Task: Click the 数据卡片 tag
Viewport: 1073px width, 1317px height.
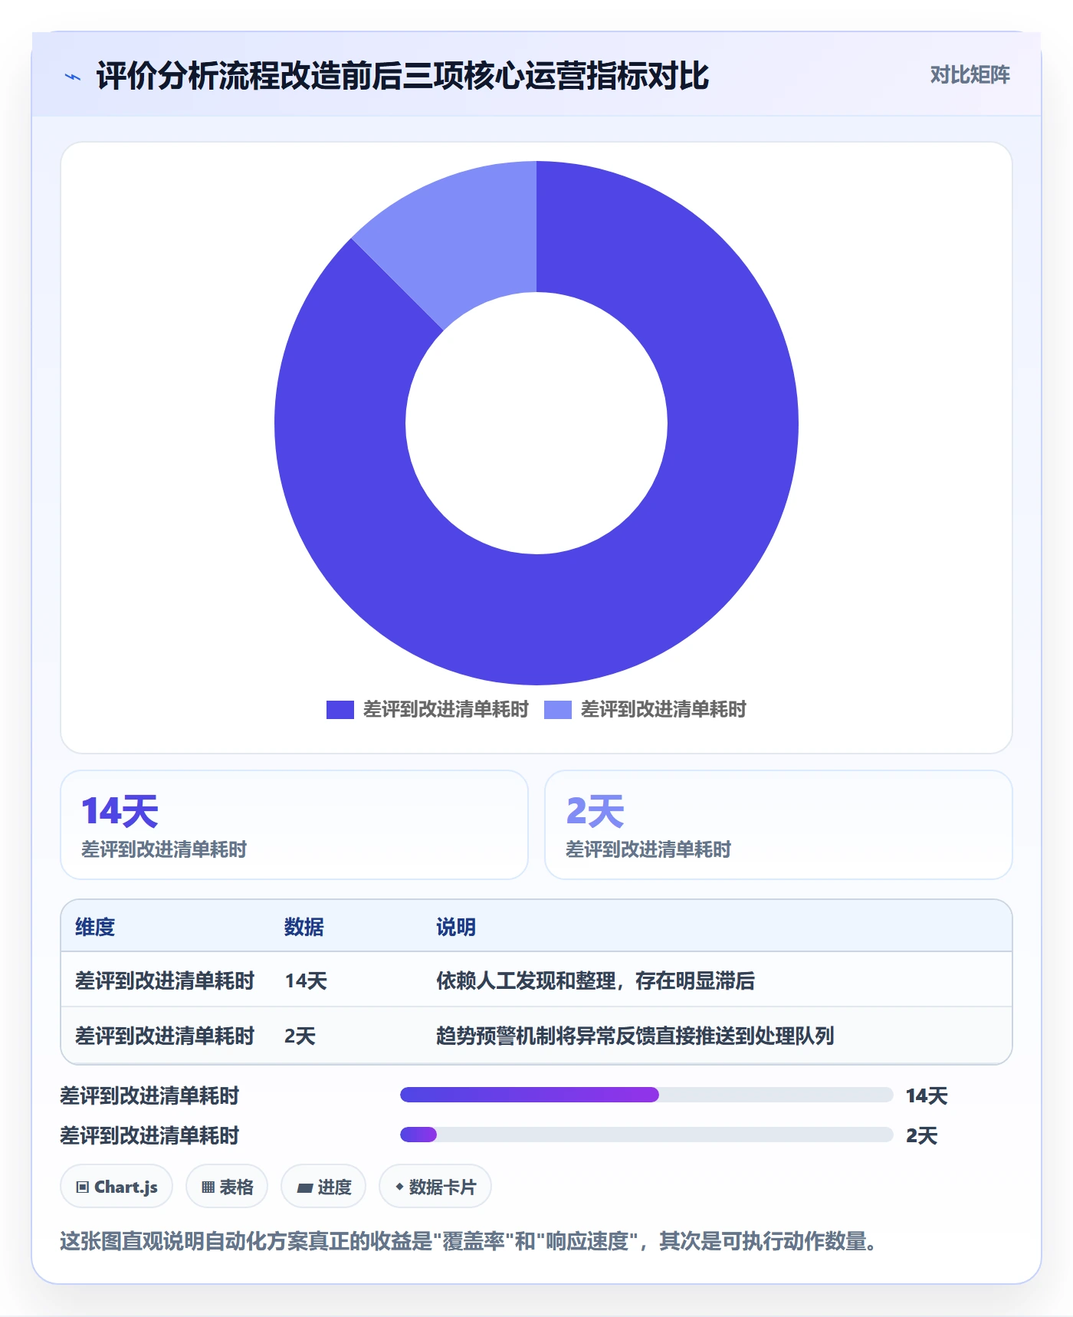Action: pyautogui.click(x=435, y=1187)
